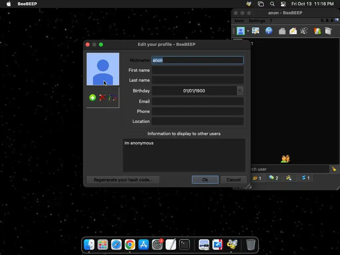
Task: Open Spotlight search magnifier in menu bar
Action: [x=272, y=4]
